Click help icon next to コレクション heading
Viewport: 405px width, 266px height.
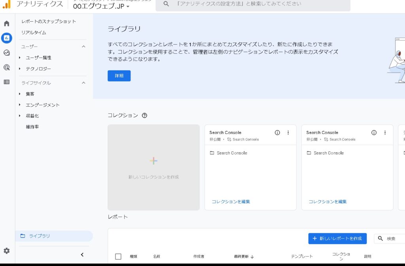pyautogui.click(x=144, y=115)
